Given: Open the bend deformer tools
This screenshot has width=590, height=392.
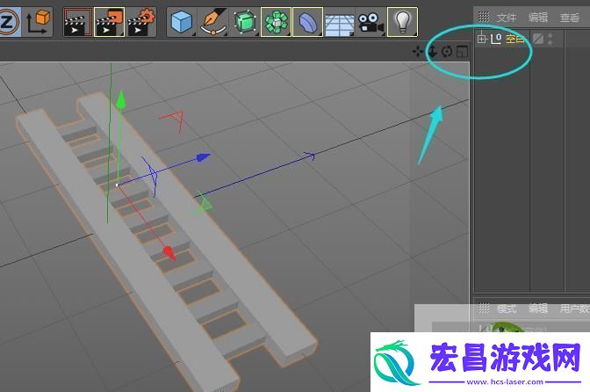Looking at the screenshot, I should [x=307, y=22].
